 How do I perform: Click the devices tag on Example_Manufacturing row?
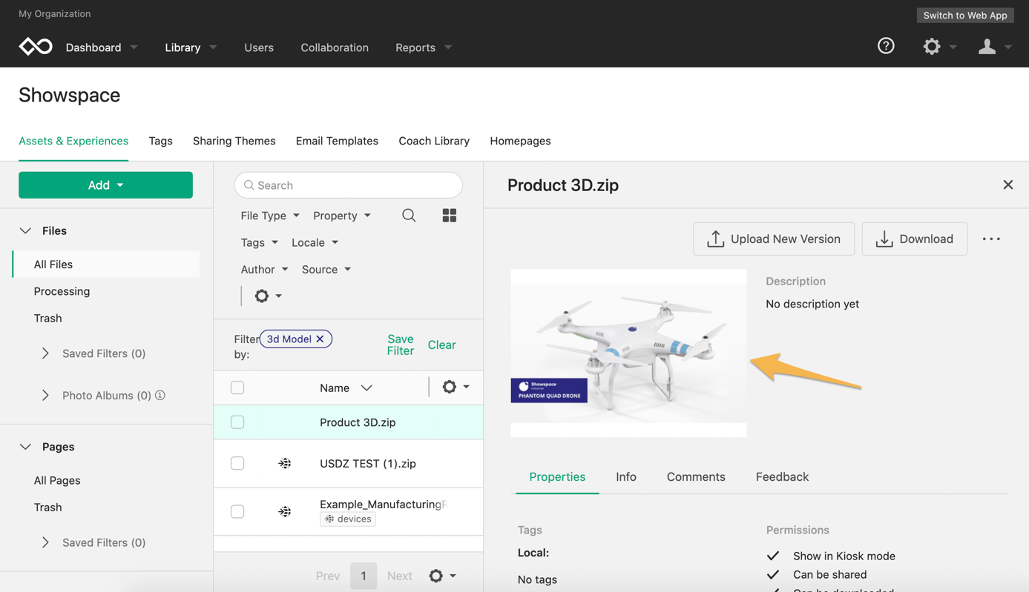point(348,519)
